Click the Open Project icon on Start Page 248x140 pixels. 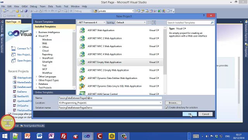tap(14, 61)
